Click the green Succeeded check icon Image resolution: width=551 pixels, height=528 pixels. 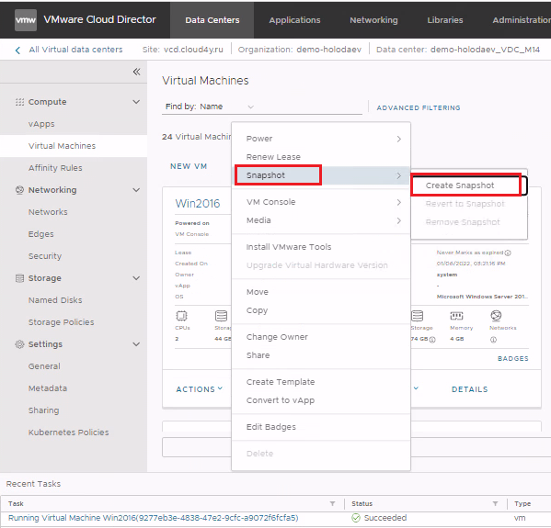point(356,518)
